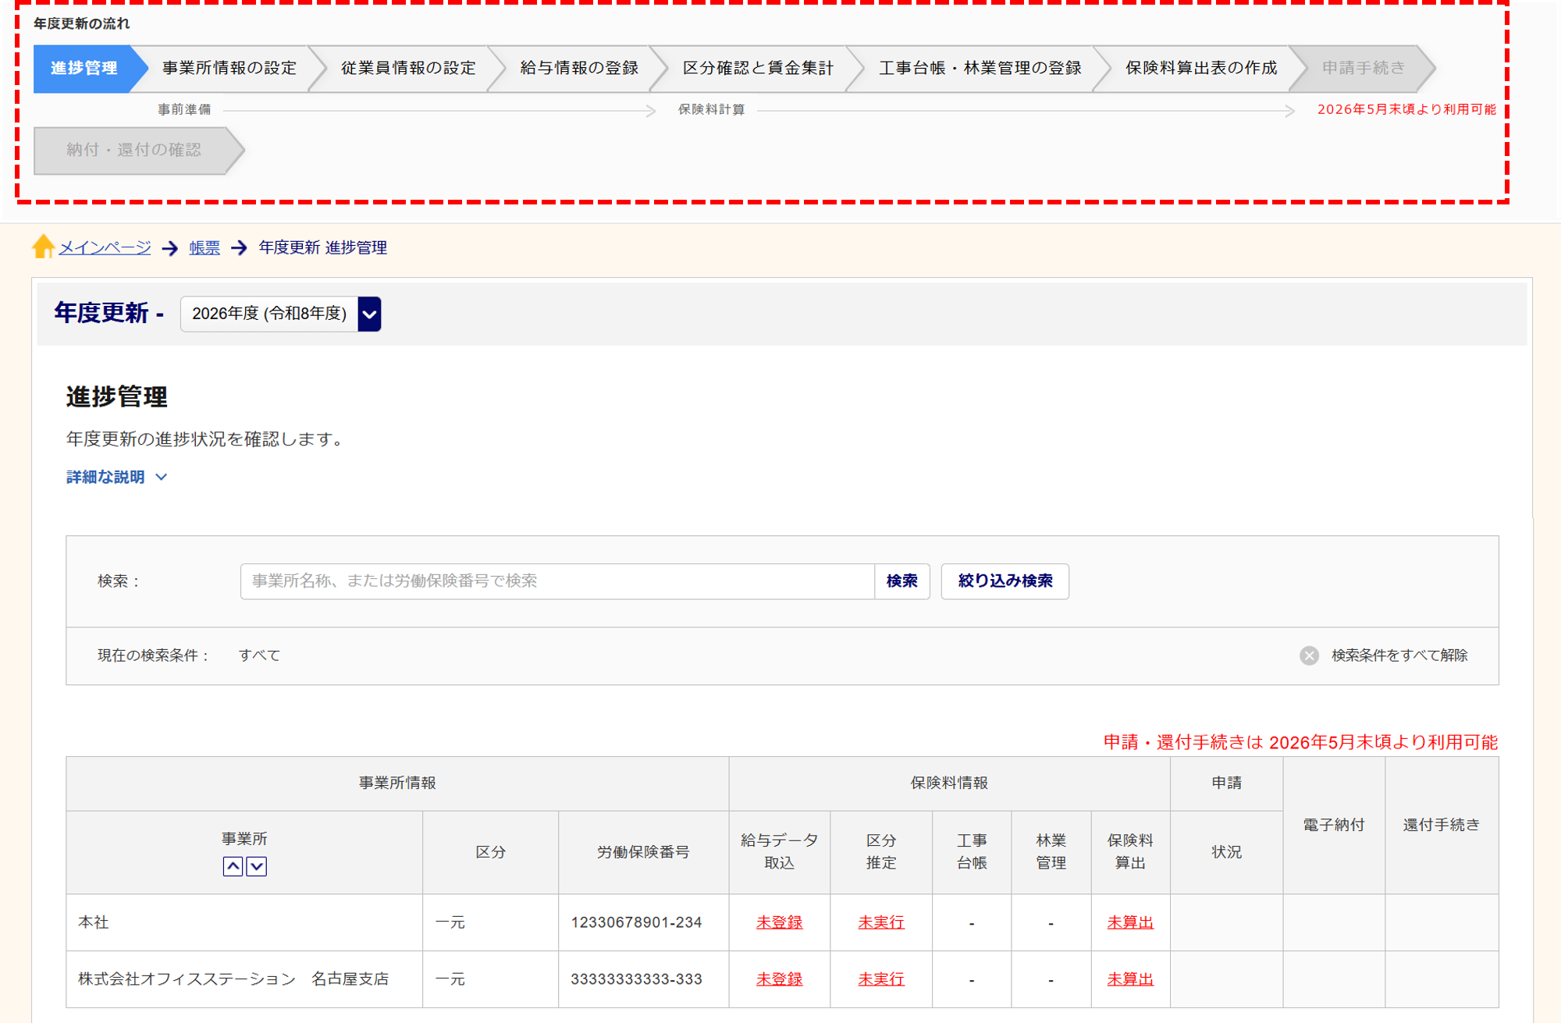The height and width of the screenshot is (1023, 1561).
Task: Open 絞り込み検索 filter search
Action: click(1005, 581)
